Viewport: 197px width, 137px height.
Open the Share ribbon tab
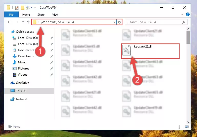[x=41, y=15]
